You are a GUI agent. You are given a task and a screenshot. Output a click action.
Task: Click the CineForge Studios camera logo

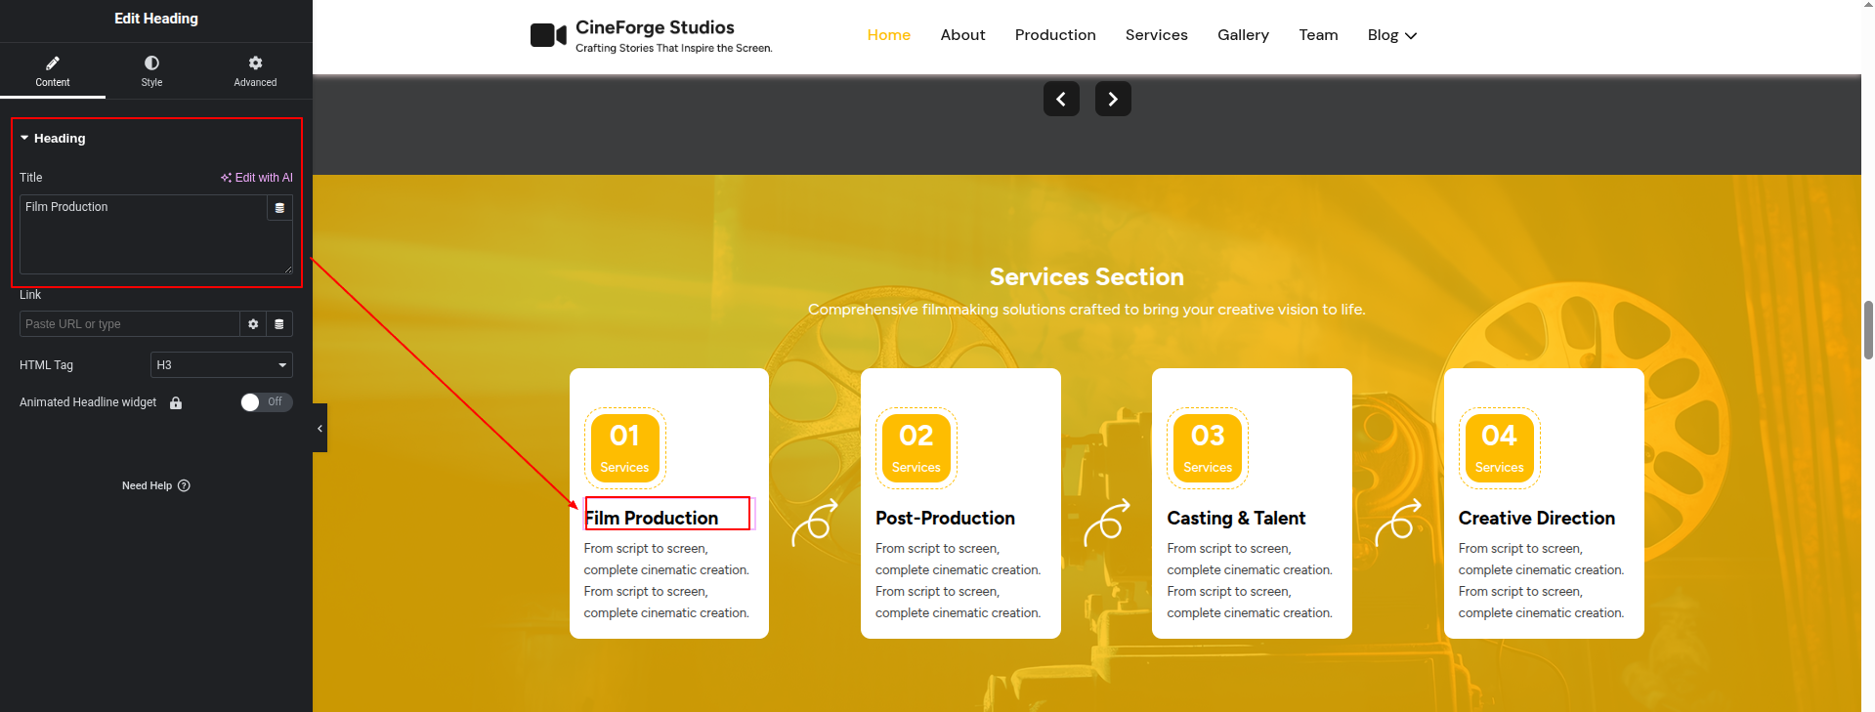click(x=548, y=36)
